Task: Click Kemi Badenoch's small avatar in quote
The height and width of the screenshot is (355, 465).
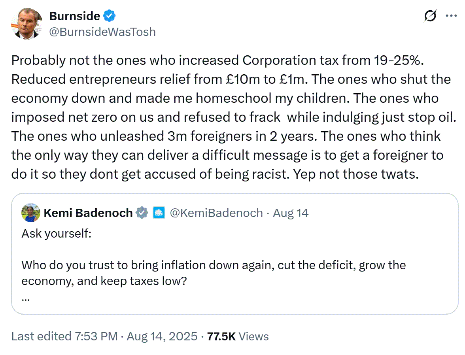Action: (30, 213)
